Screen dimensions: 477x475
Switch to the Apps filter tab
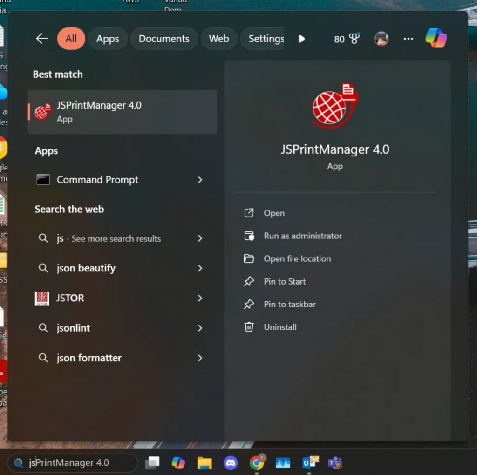coord(108,39)
